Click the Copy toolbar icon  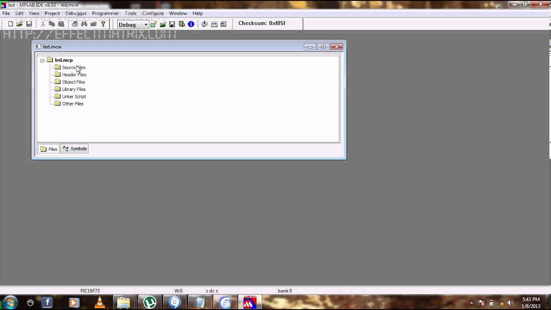pyautogui.click(x=52, y=24)
